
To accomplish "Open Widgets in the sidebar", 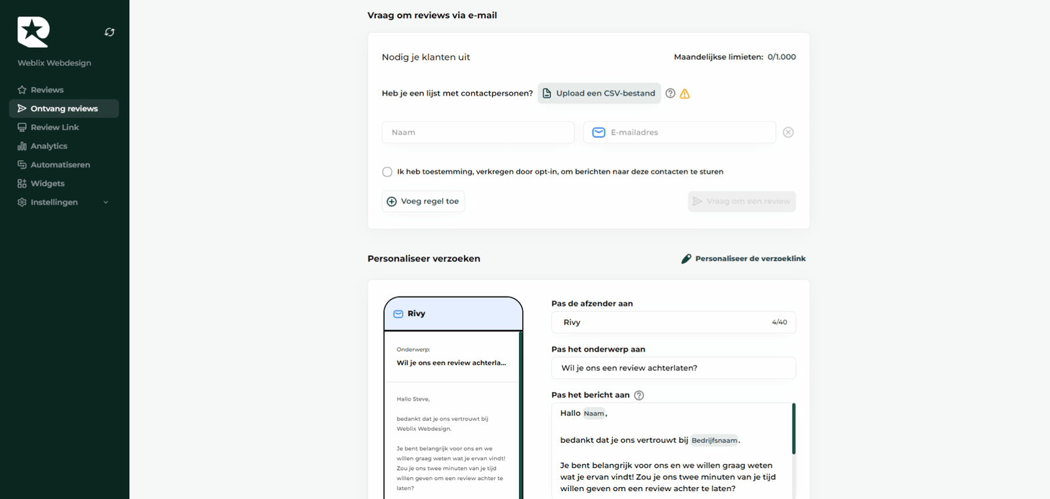I will point(47,184).
